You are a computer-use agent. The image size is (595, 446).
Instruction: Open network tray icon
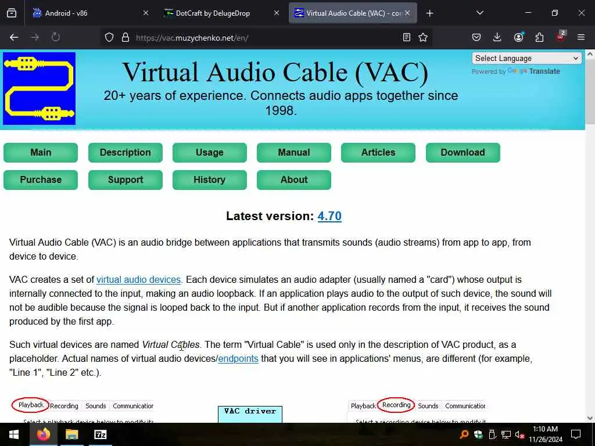(506, 434)
